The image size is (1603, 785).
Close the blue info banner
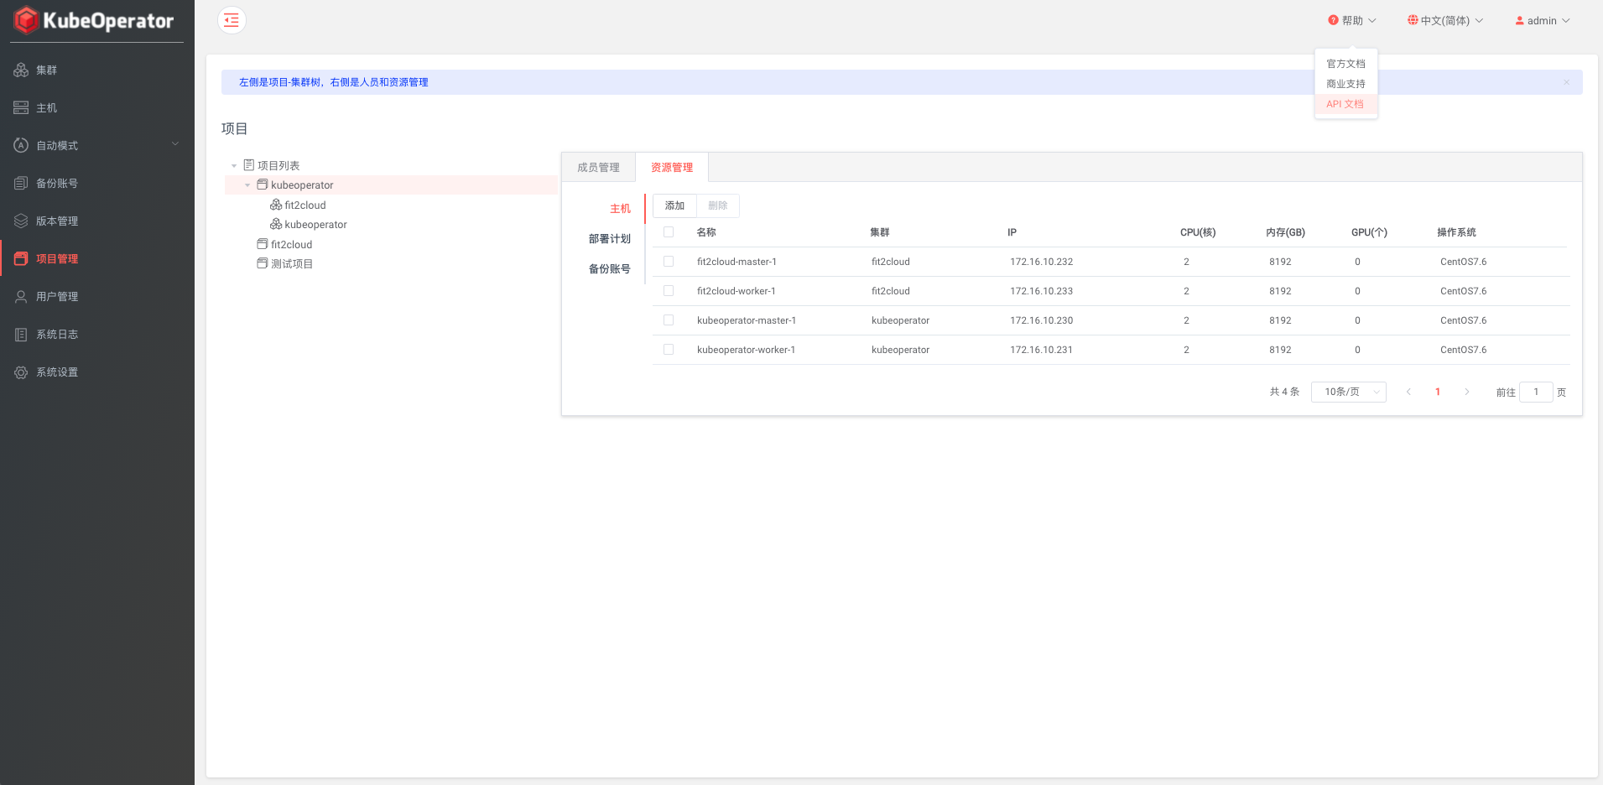[1566, 82]
